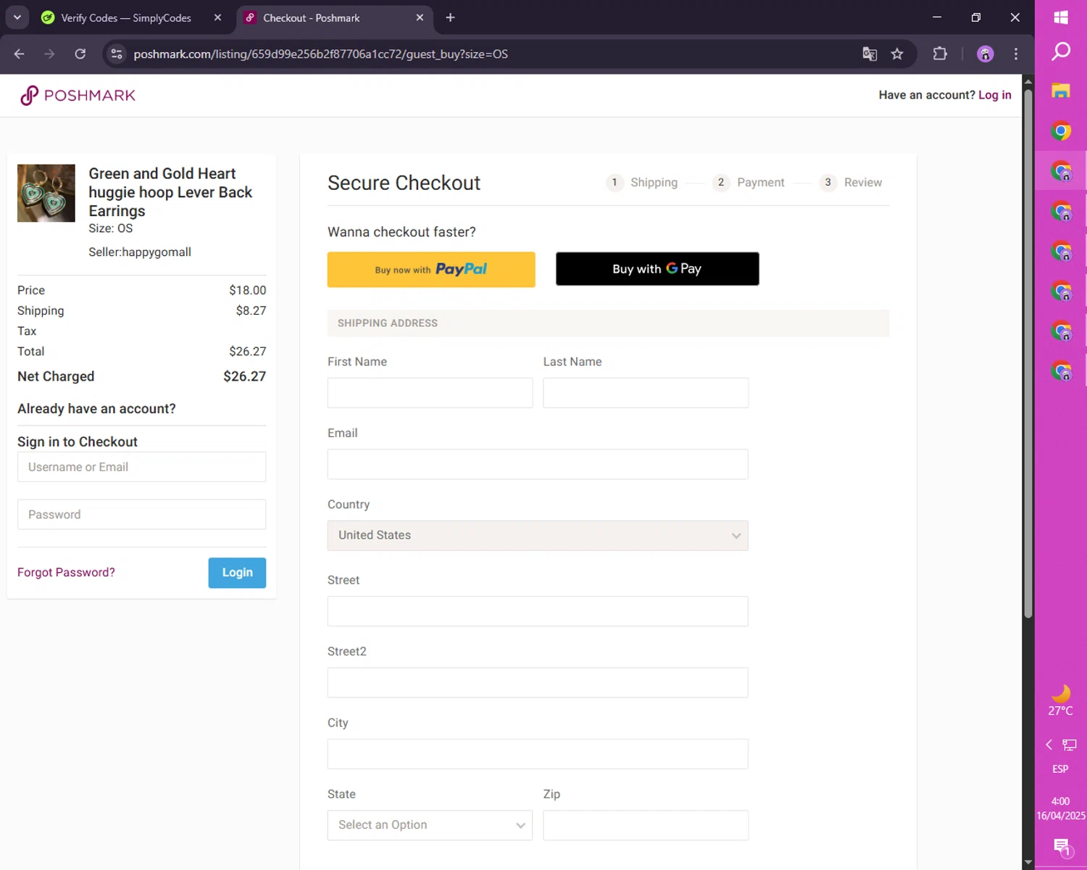Open File Explorer from taskbar
This screenshot has height=870, width=1087.
click(1061, 91)
